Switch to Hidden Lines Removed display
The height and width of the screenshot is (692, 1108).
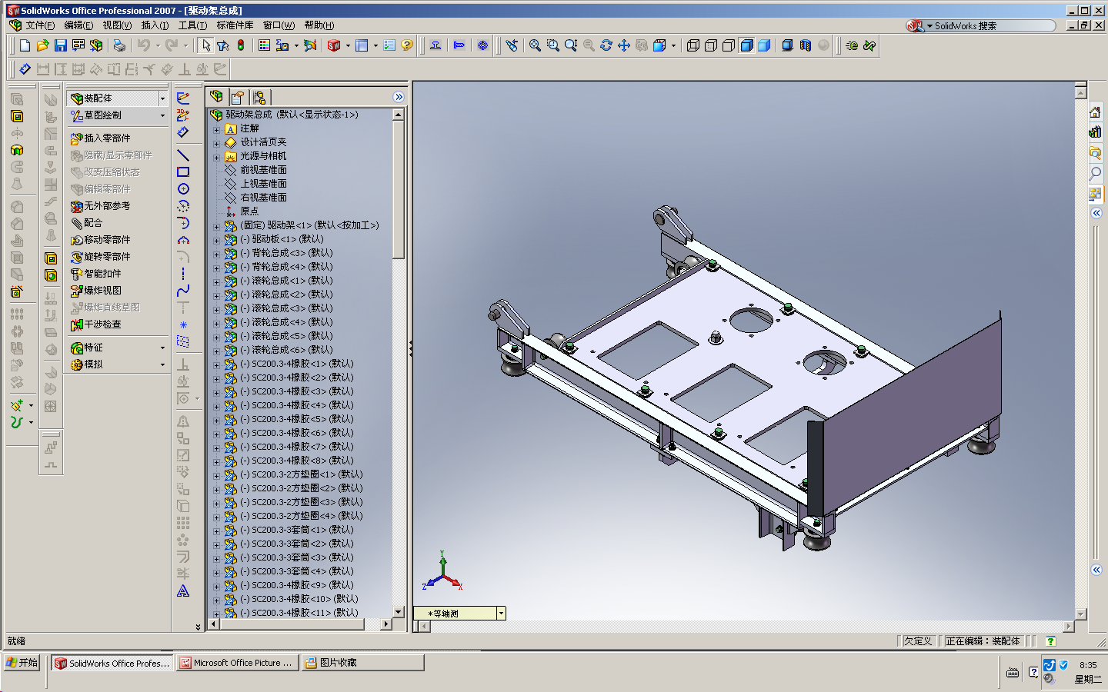pos(728,45)
